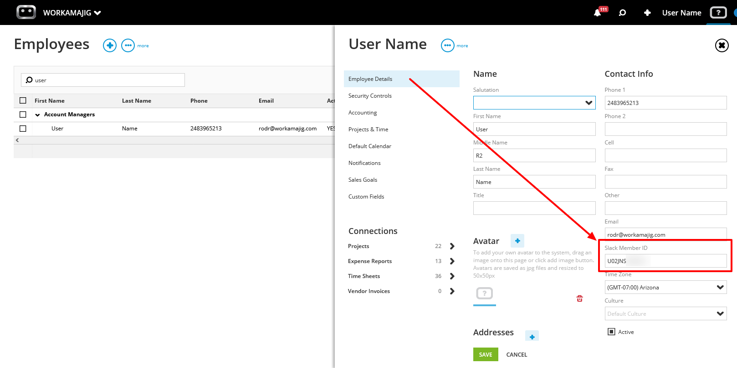
Task: Open the help question mark icon
Action: (718, 13)
